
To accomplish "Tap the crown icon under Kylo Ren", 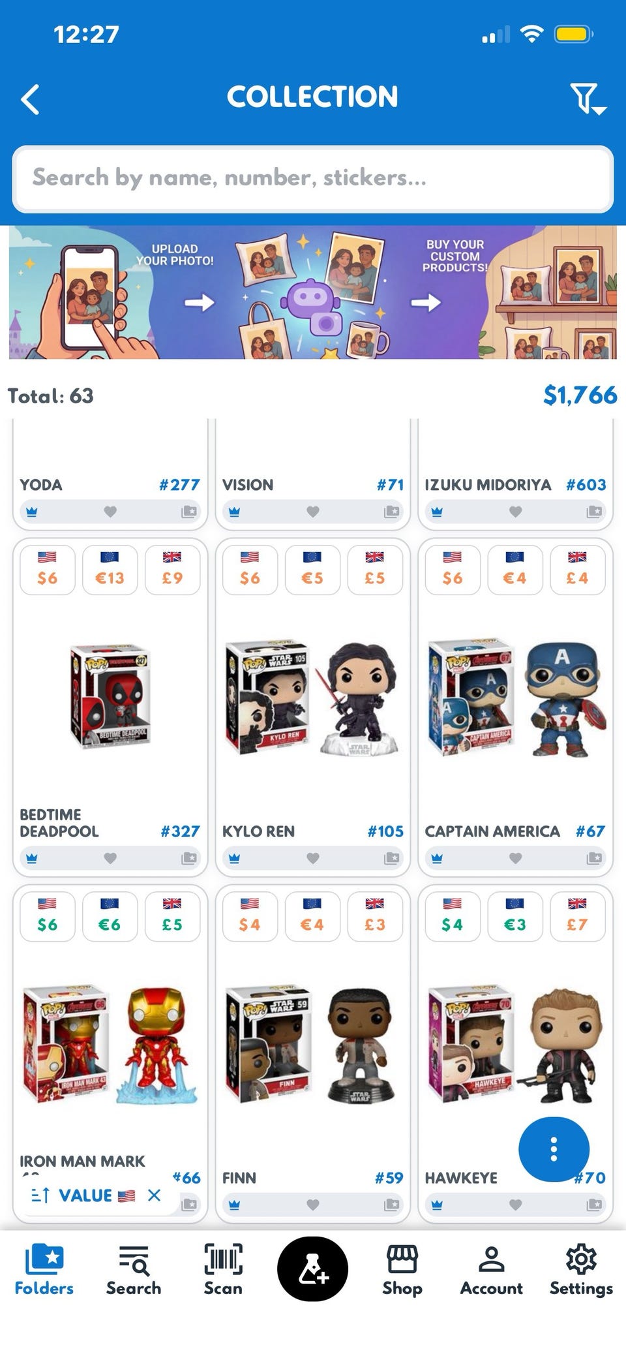I will tap(235, 859).
